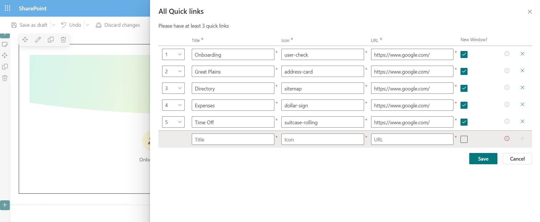Delete the web part using the trash icon

pos(63,39)
